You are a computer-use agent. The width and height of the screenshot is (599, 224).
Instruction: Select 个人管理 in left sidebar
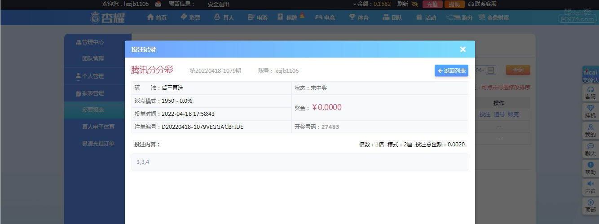point(90,76)
